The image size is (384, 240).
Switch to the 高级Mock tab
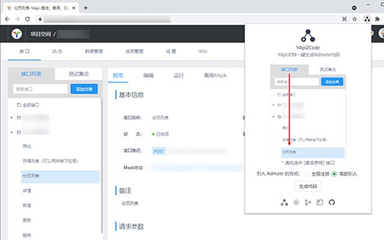click(215, 76)
